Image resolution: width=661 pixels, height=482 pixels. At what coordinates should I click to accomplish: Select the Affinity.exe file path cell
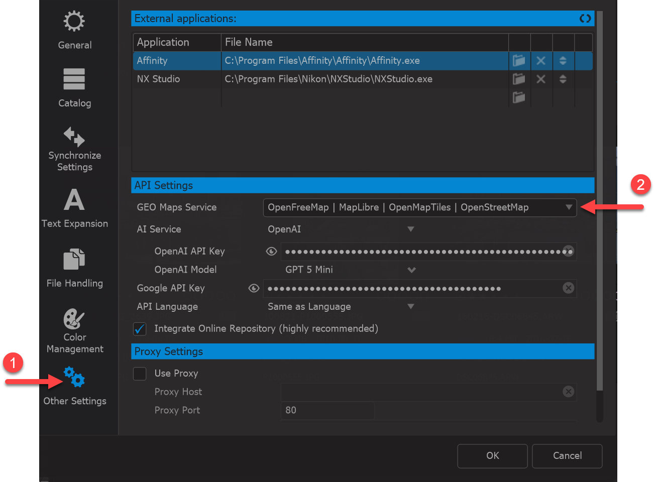point(365,61)
